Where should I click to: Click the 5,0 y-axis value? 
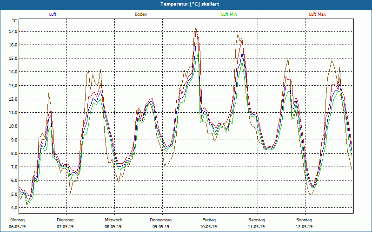[x=14, y=194]
